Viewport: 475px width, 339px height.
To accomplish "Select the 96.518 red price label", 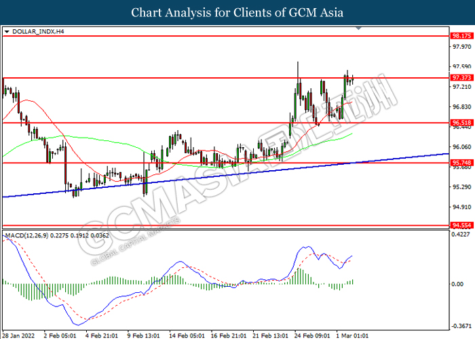I will [461, 123].
